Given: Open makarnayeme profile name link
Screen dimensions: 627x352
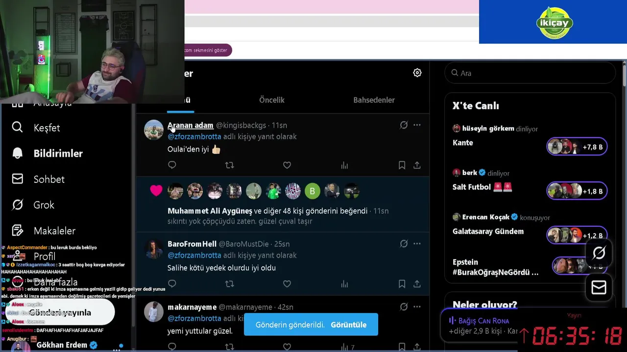Looking at the screenshot, I should pos(192,307).
